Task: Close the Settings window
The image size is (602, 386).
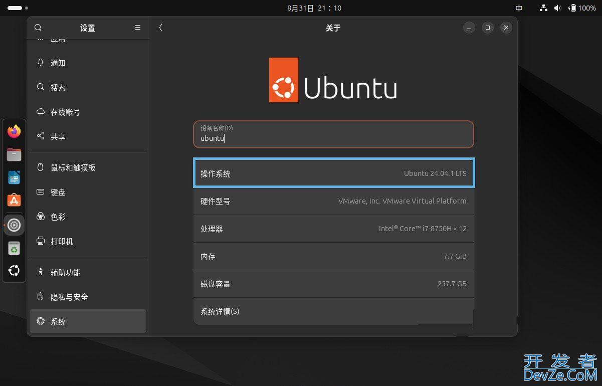Action: 506,28
